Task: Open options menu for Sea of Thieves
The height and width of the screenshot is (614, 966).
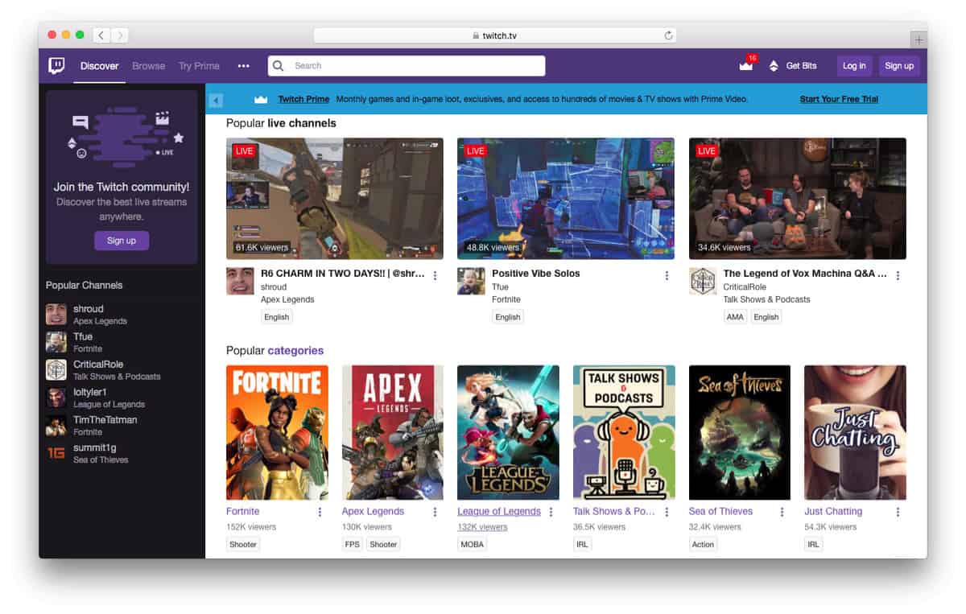Action: (x=782, y=512)
